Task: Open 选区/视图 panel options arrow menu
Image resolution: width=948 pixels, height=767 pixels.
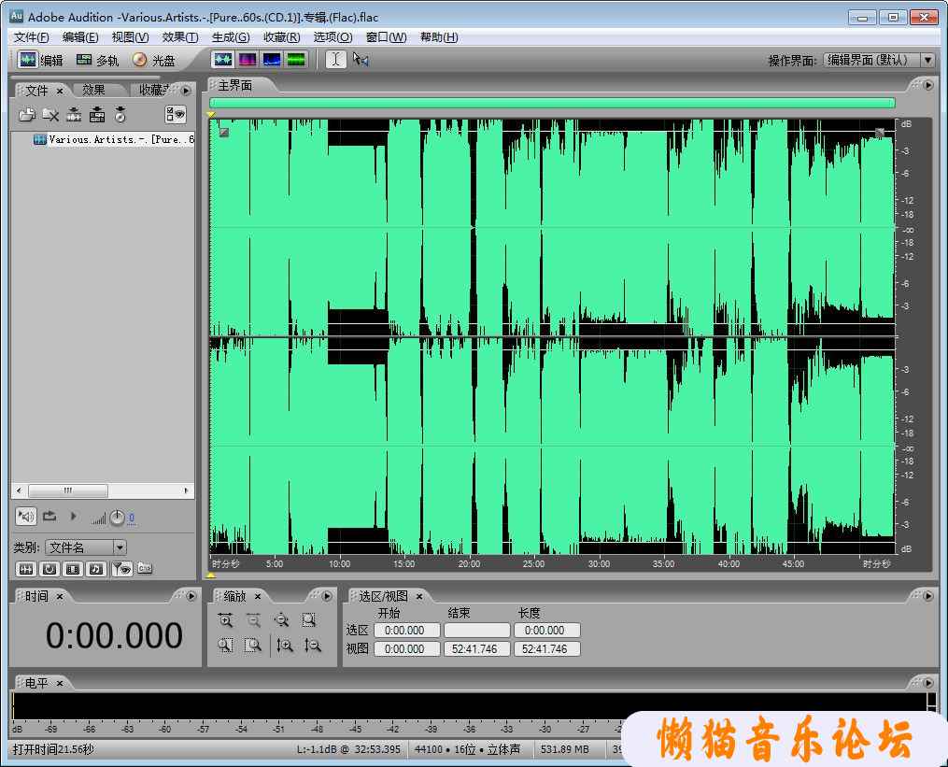Action: [x=928, y=596]
